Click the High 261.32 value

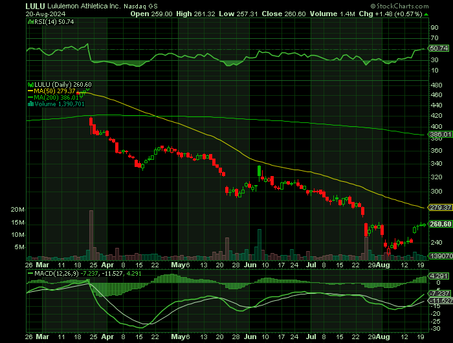point(195,14)
